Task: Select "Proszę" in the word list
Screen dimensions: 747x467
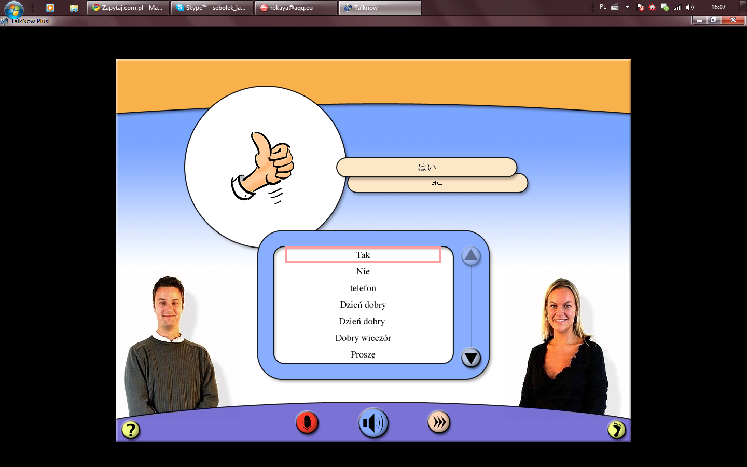Action: pyautogui.click(x=363, y=354)
